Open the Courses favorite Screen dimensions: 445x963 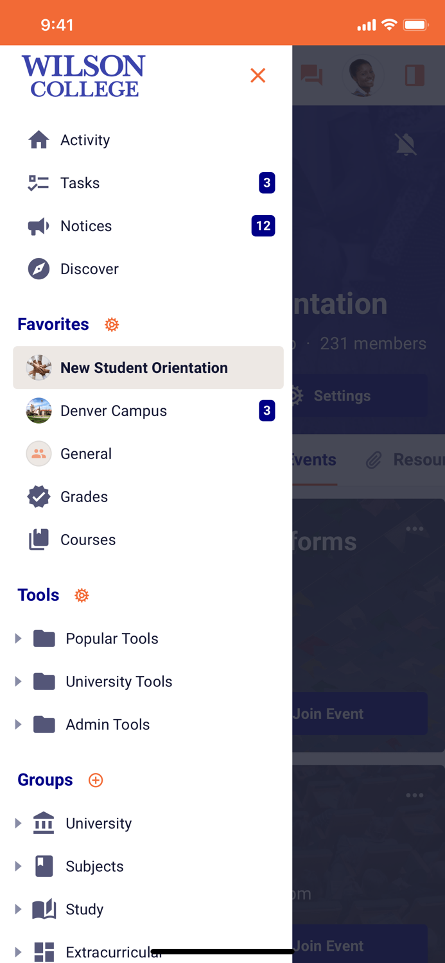(x=87, y=540)
